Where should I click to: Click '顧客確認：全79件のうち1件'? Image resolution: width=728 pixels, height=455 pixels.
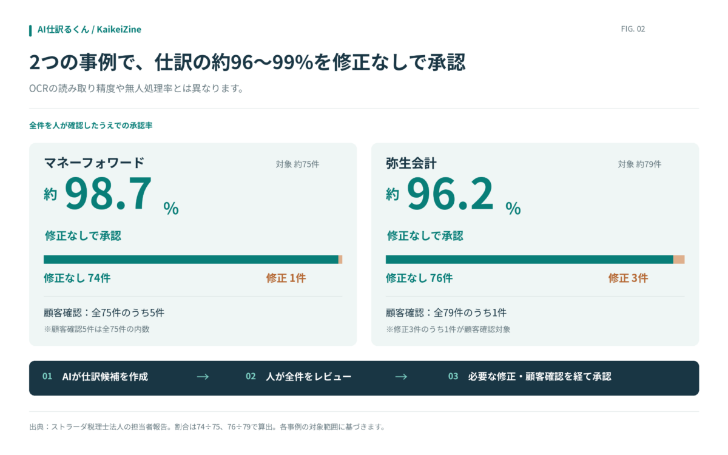(x=446, y=313)
